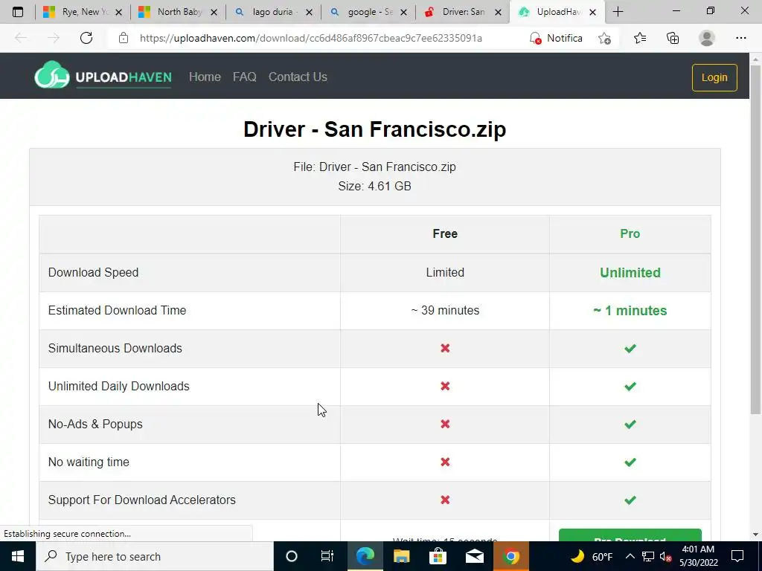762x571 pixels.
Task: Click the '~ 1 minutes' cell
Action: [x=630, y=310]
